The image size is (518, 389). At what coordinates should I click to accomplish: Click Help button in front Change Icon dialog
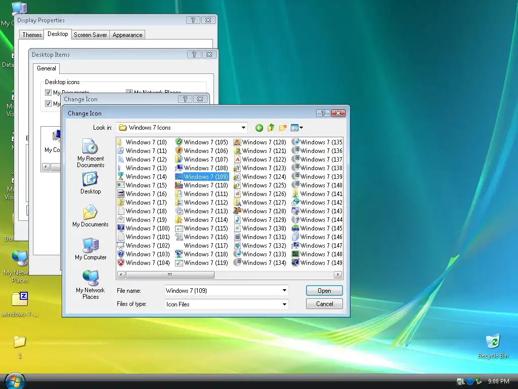click(x=323, y=113)
